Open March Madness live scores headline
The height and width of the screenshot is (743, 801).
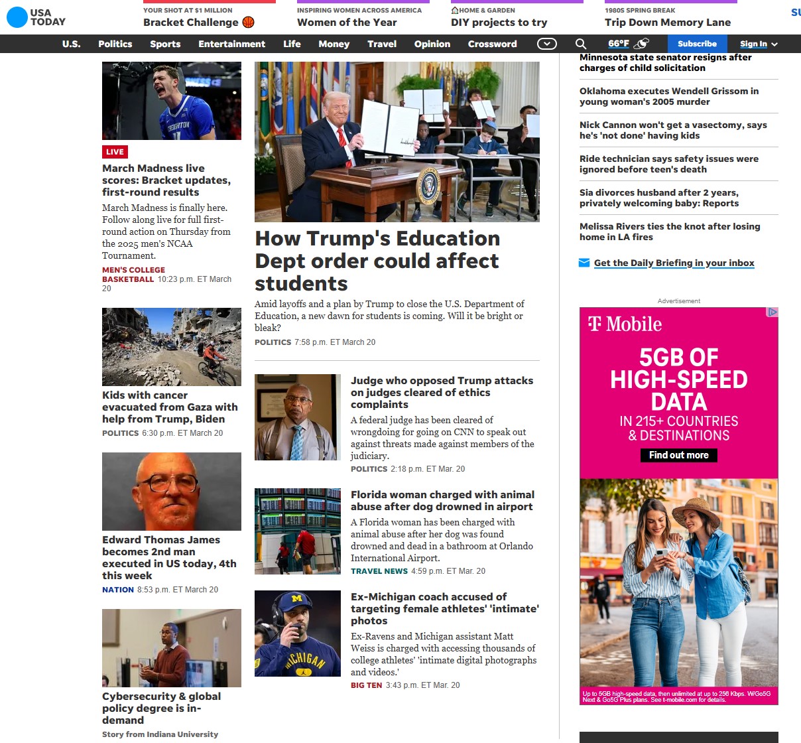coord(166,180)
